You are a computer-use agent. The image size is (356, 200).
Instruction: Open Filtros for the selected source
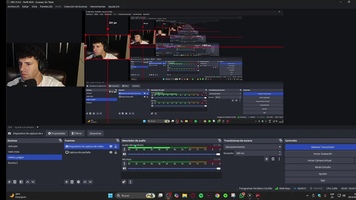point(77,133)
